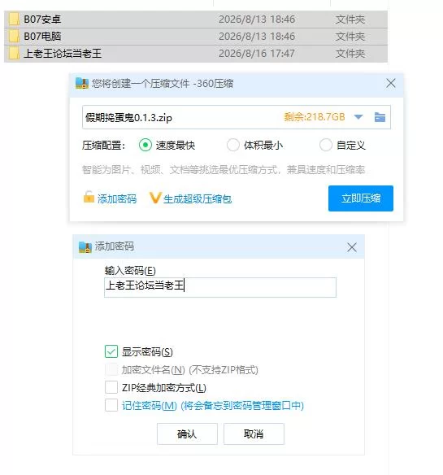Click the 生成超级压缩包 link
This screenshot has width=443, height=475.
tap(198, 199)
